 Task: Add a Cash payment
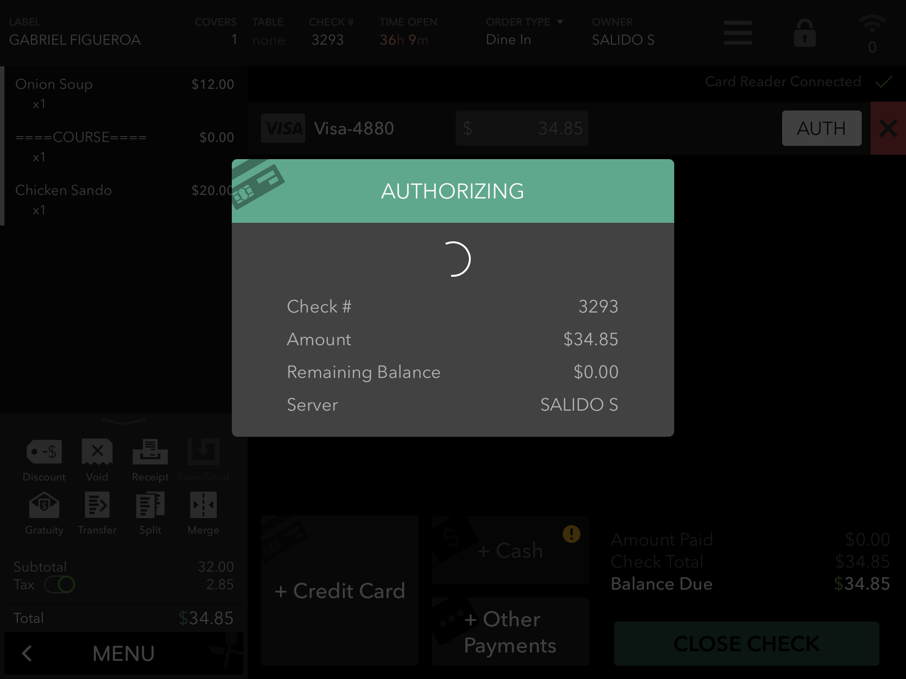click(x=510, y=550)
